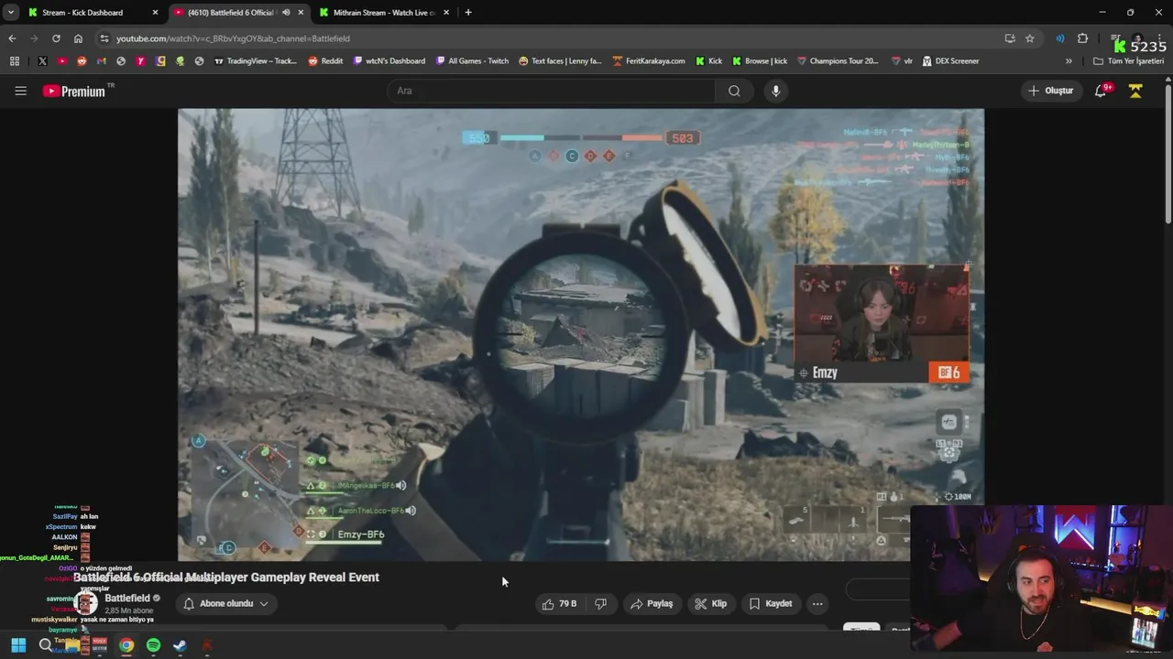This screenshot has height=659, width=1173.
Task: Click inside the YouTube Ara search field
Action: pyautogui.click(x=552, y=91)
